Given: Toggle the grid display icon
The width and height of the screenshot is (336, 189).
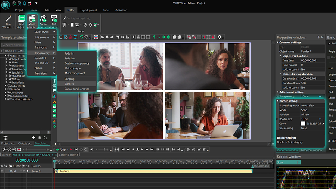Looking at the screenshot, I should click(199, 37).
